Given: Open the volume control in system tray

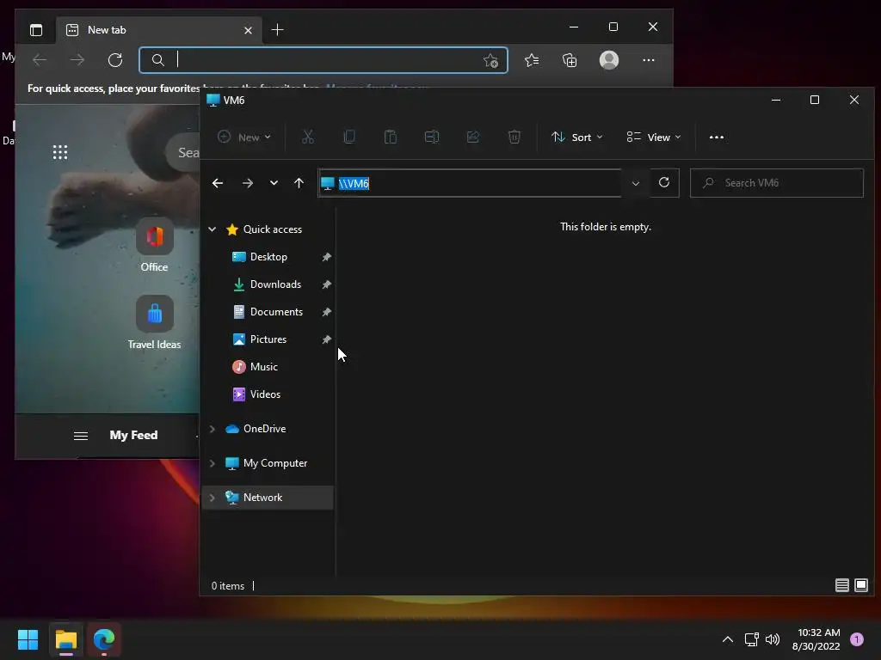Looking at the screenshot, I should pyautogui.click(x=773, y=639).
